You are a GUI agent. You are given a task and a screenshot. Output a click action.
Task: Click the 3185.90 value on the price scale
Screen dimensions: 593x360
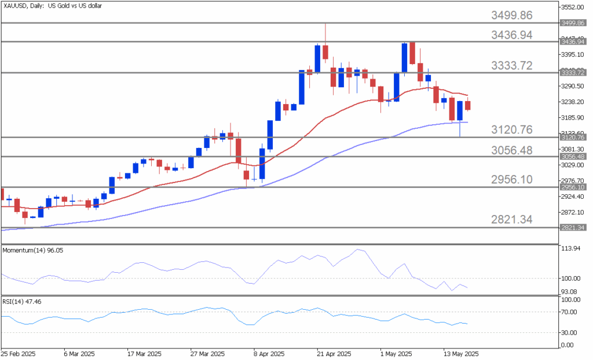click(x=573, y=118)
